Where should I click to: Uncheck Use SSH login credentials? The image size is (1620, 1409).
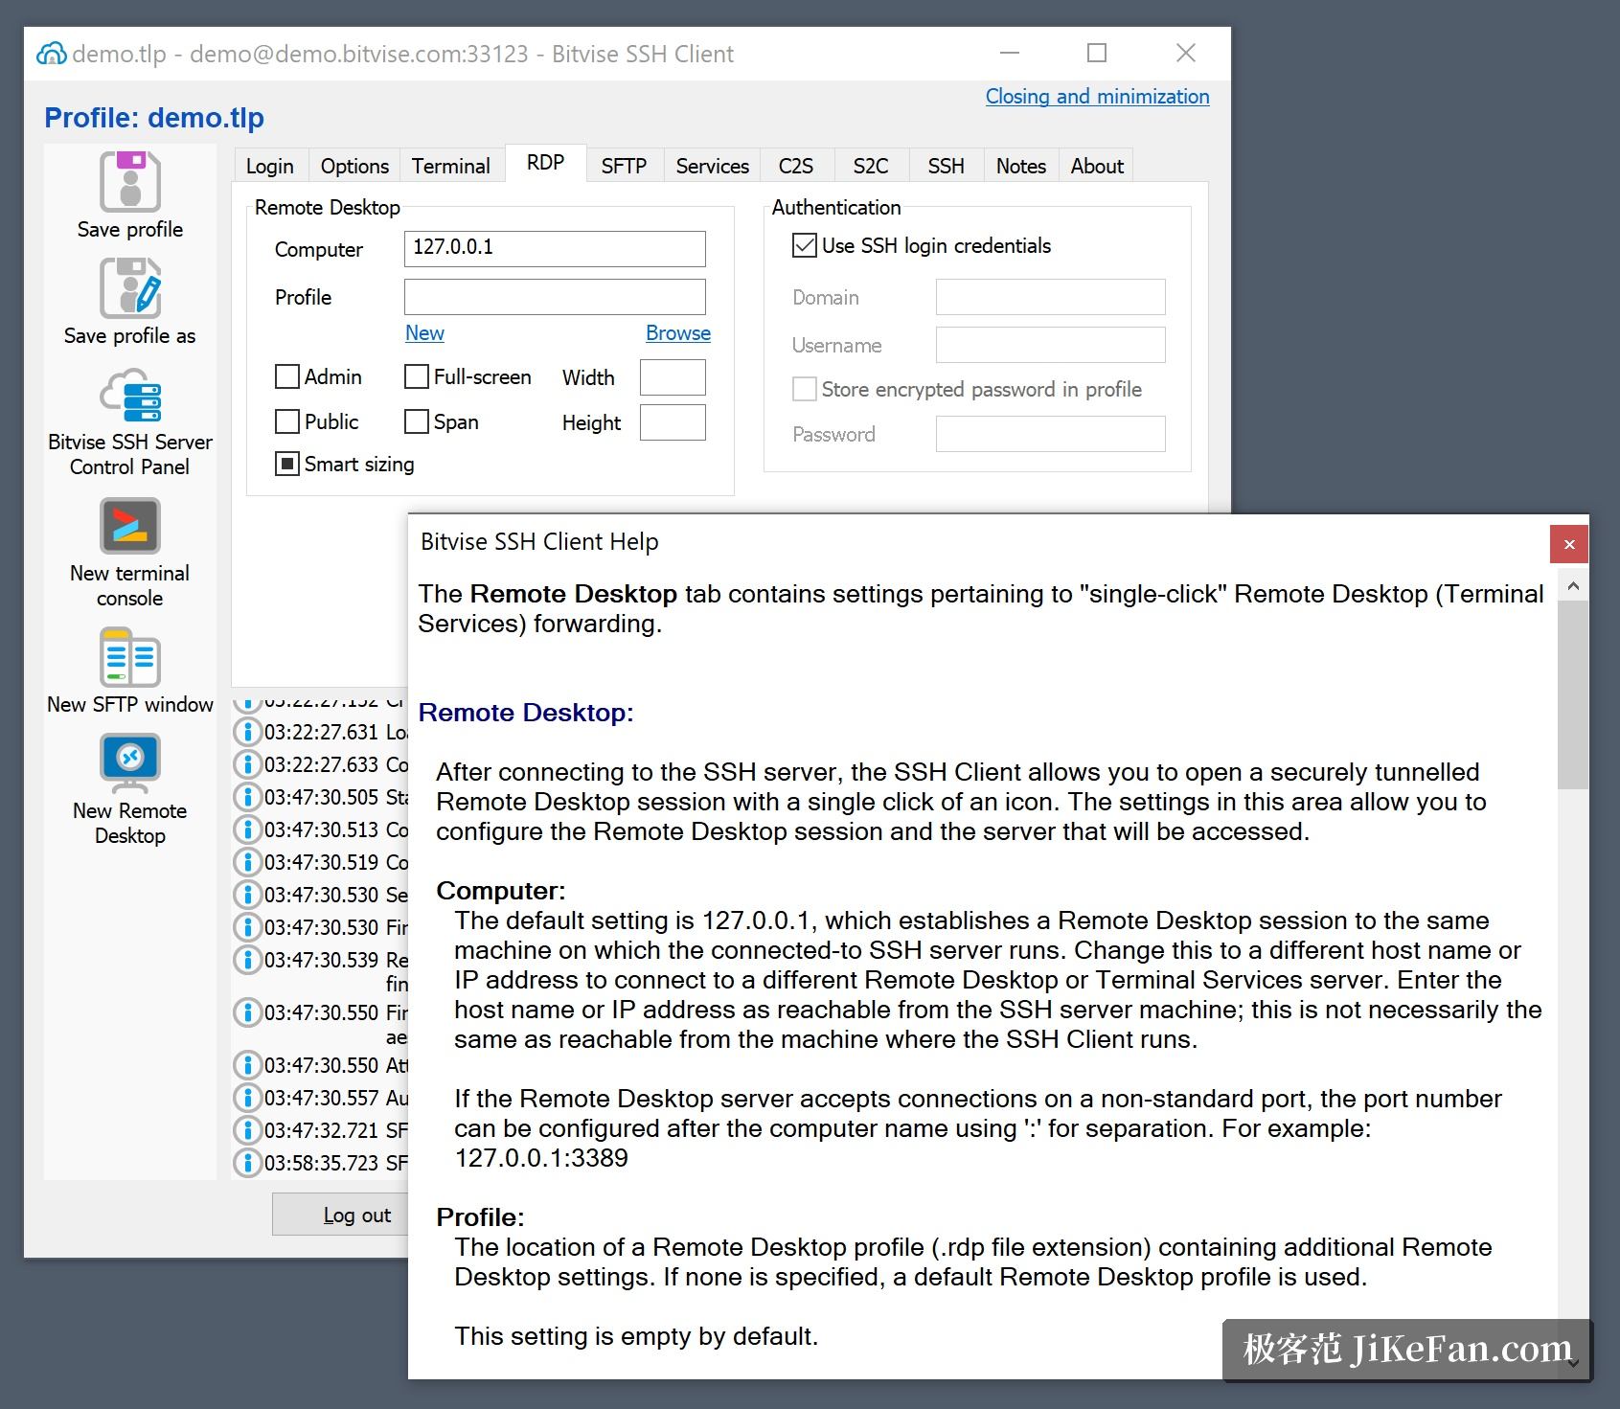(x=804, y=245)
